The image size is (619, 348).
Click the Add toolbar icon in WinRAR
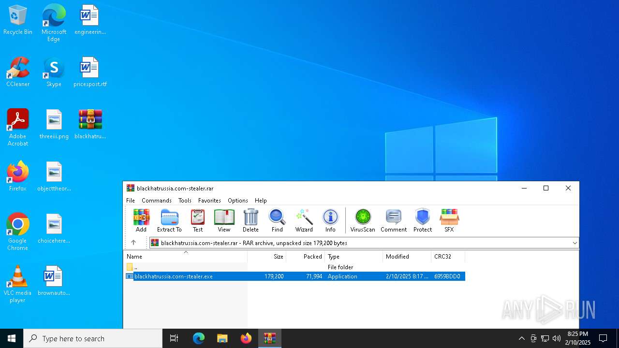click(141, 220)
